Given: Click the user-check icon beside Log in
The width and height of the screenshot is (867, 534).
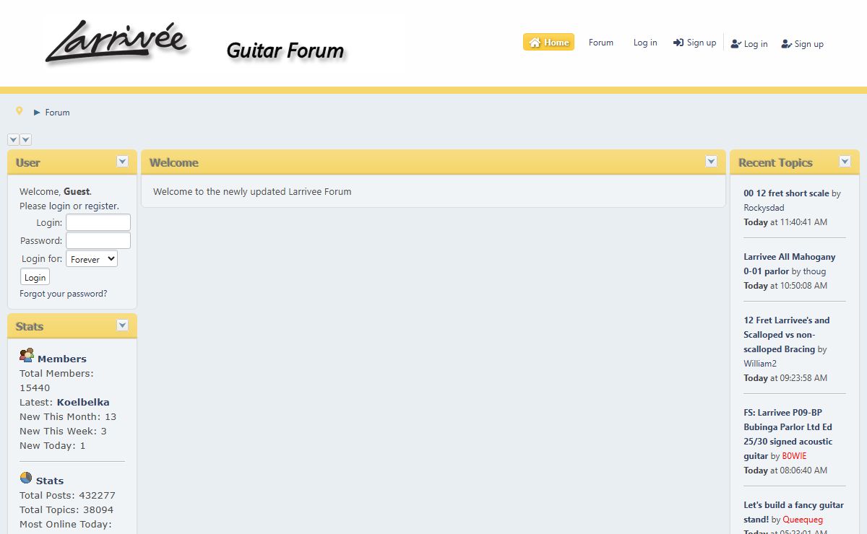Looking at the screenshot, I should (x=736, y=44).
